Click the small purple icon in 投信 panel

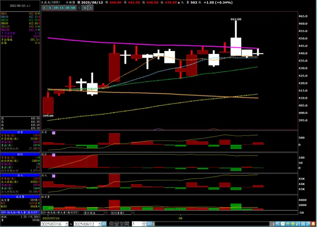tap(54, 155)
